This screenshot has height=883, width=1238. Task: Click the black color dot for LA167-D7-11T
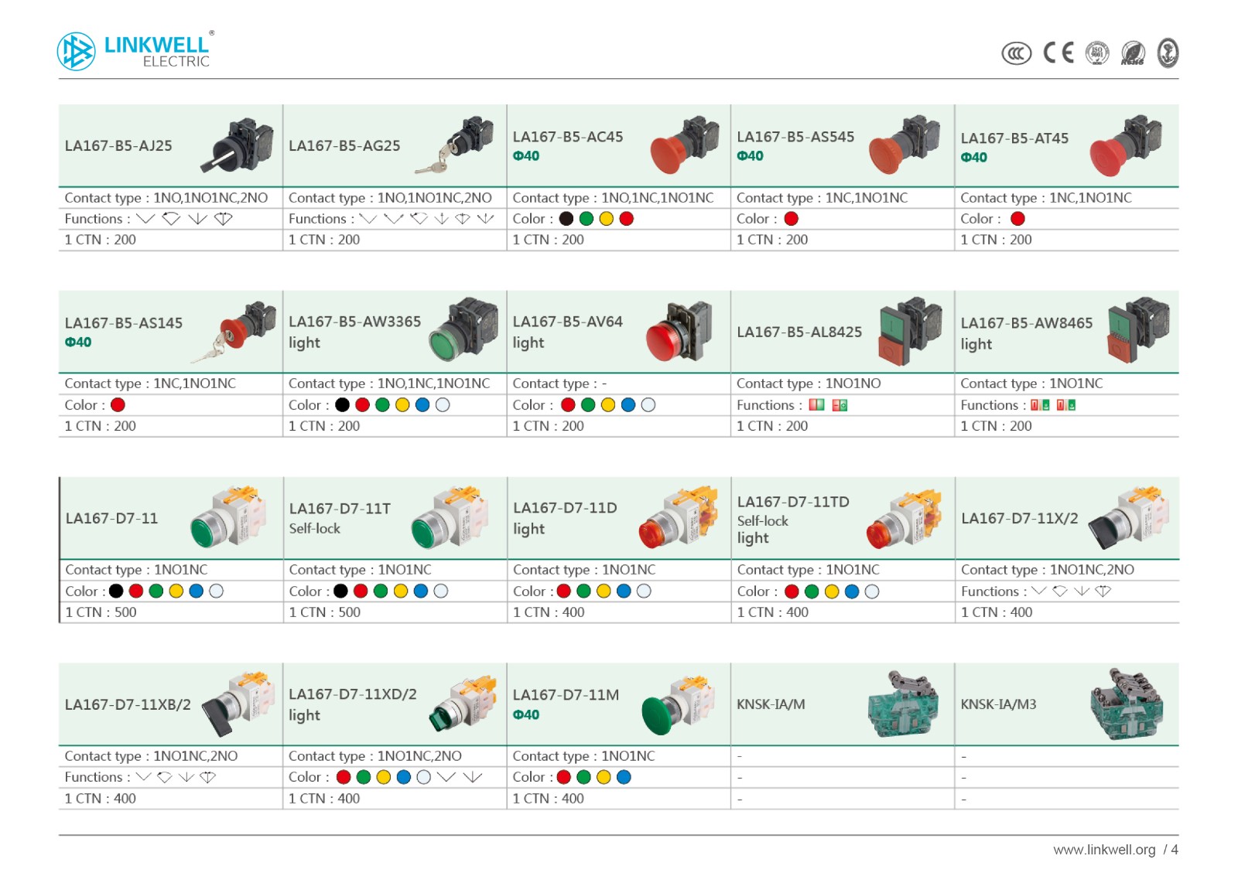point(340,591)
